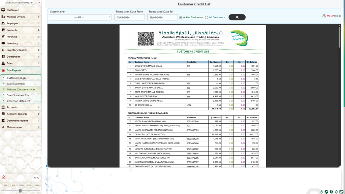The width and height of the screenshot is (345, 194).
Task: Click the 'FAYSAL WAREHOUSE (-JED)' heading
Action: (143, 58)
